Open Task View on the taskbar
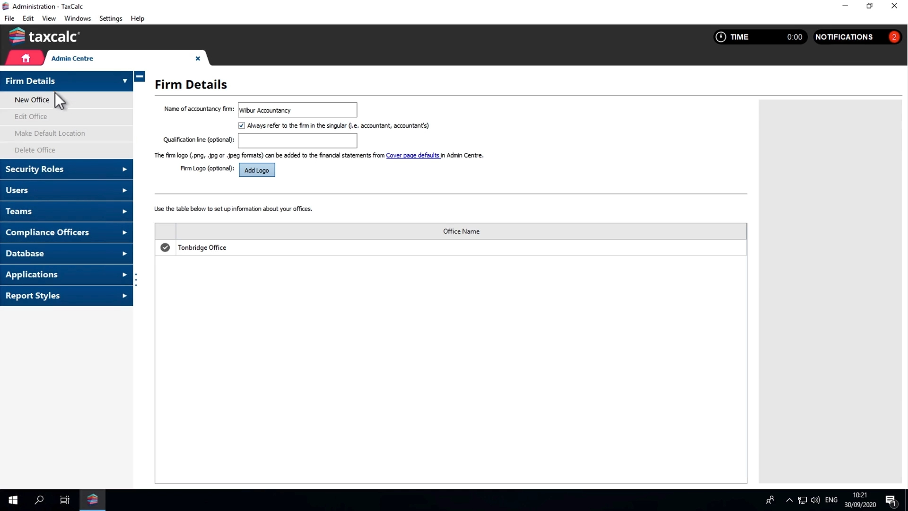The image size is (908, 511). click(x=65, y=500)
